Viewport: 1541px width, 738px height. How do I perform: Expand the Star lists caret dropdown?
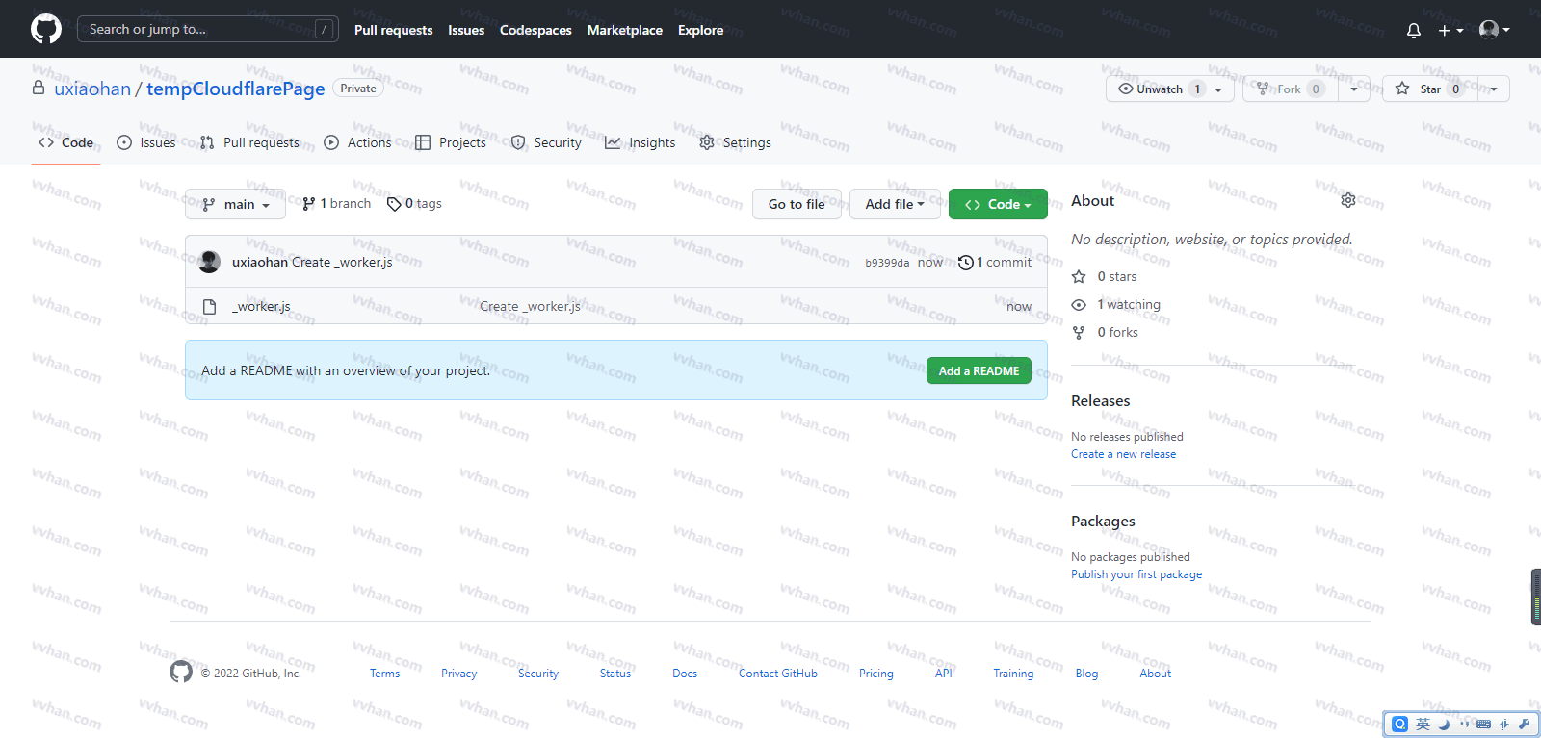click(1494, 89)
